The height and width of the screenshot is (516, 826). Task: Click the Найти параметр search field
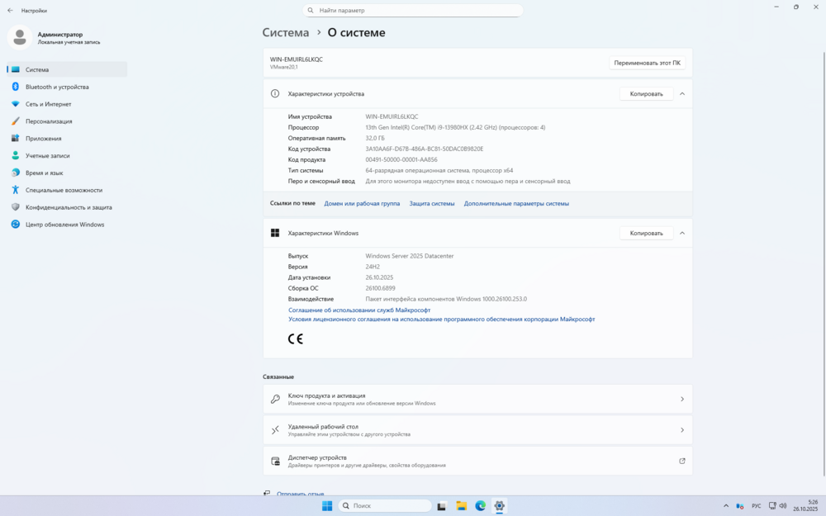pyautogui.click(x=413, y=11)
